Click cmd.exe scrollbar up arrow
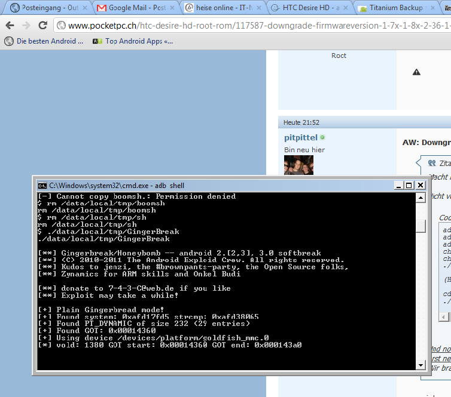This screenshot has width=451, height=397. pyautogui.click(x=421, y=198)
